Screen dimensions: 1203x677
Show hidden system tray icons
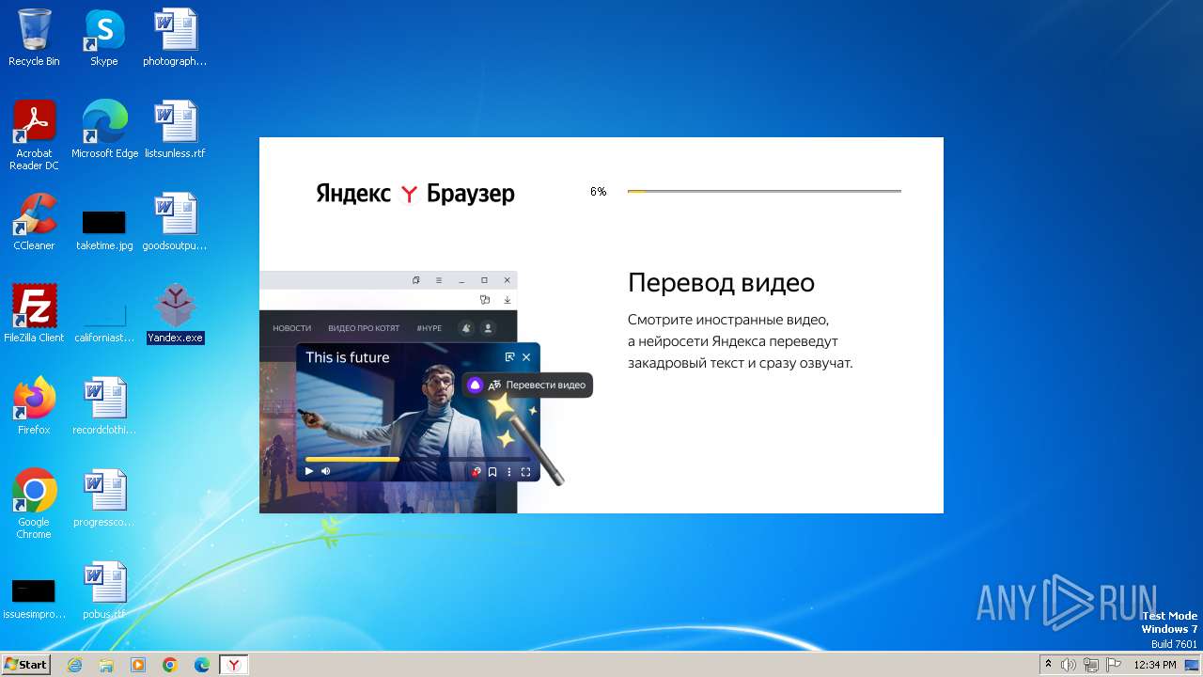[1048, 664]
